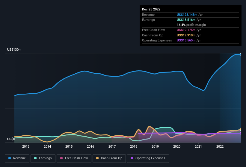
Task: Click the purple Operating Expenses endpoint marker
Action: tap(241, 133)
